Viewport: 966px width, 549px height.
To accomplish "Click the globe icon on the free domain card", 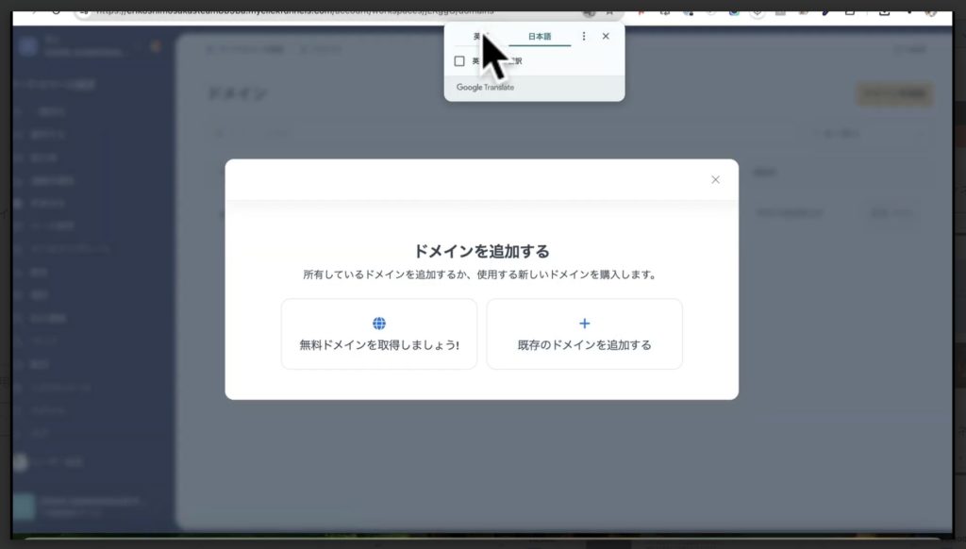I will (x=378, y=323).
